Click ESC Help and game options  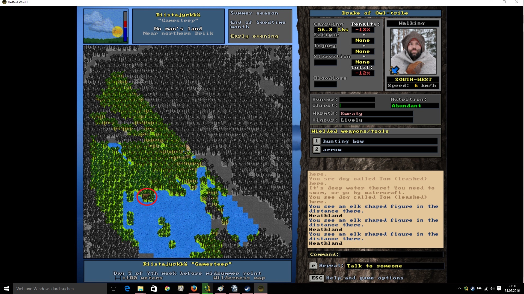click(x=356, y=278)
